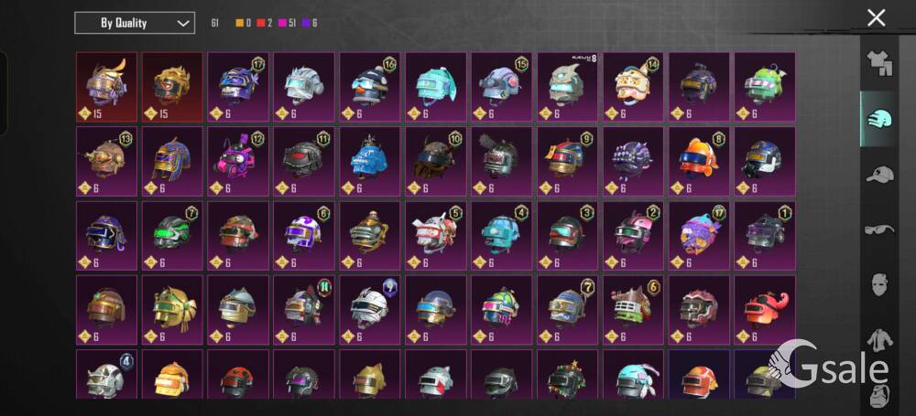Open the outfits category icon in sidebar
916x416 pixels.
pos(879,63)
